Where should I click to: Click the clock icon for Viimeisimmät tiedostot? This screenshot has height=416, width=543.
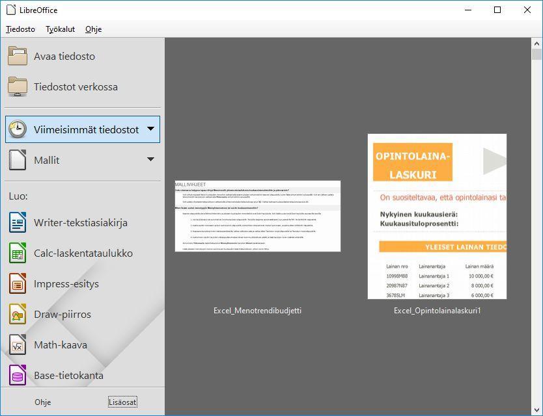point(18,129)
